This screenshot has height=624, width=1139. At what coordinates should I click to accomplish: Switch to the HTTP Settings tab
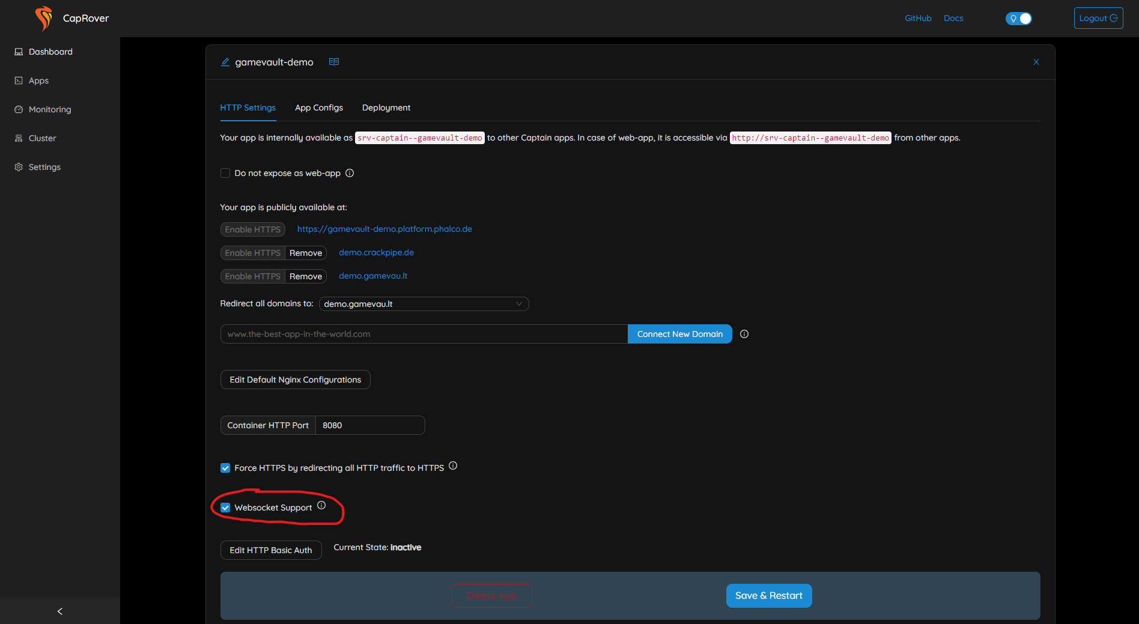pyautogui.click(x=248, y=108)
